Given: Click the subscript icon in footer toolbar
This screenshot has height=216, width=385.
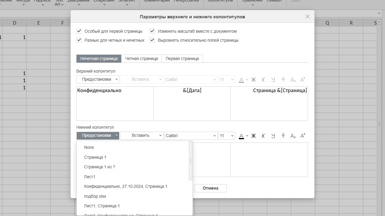Looking at the screenshot, I should pos(293,136).
